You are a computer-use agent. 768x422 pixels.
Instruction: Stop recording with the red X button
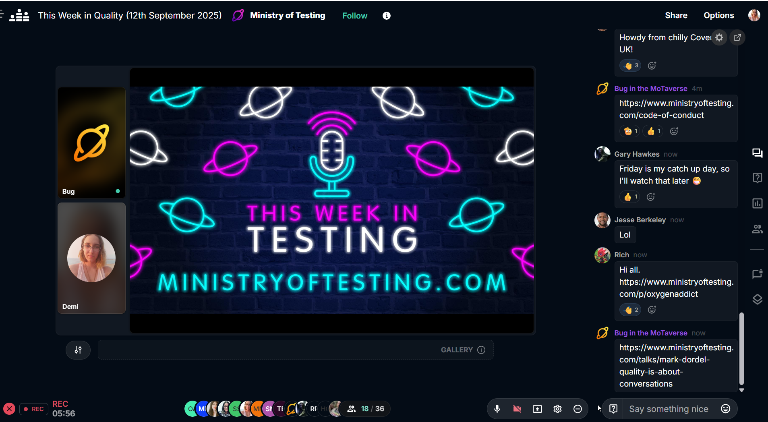coord(9,409)
